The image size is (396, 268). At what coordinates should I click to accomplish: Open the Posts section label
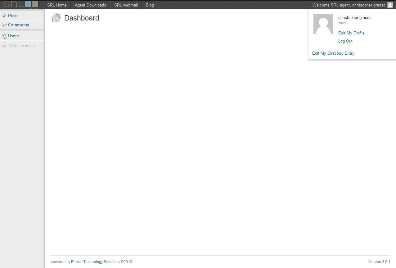pos(13,16)
